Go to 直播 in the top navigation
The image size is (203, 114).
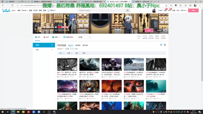30,10
